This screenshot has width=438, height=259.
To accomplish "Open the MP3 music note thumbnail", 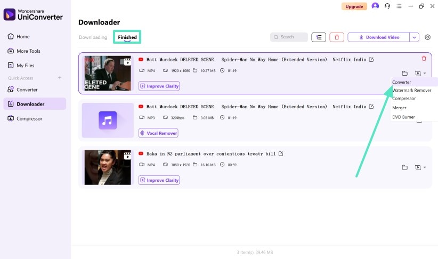I will (108, 120).
